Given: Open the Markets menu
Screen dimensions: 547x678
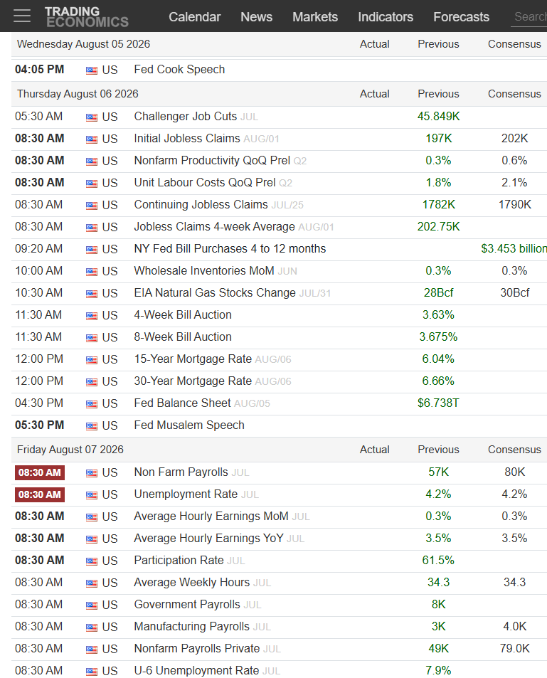Looking at the screenshot, I should (315, 17).
